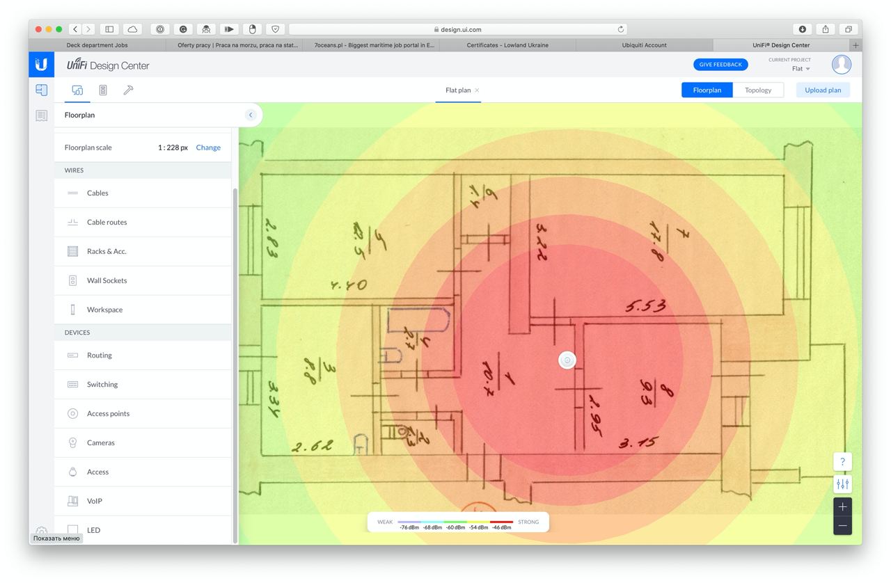This screenshot has width=891, height=583.
Task: Select the rack devices tab icon
Action: pos(103,90)
